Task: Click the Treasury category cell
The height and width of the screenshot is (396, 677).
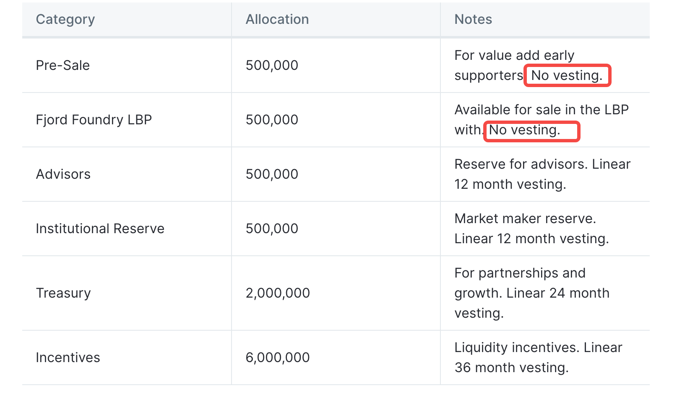Action: [x=63, y=293]
